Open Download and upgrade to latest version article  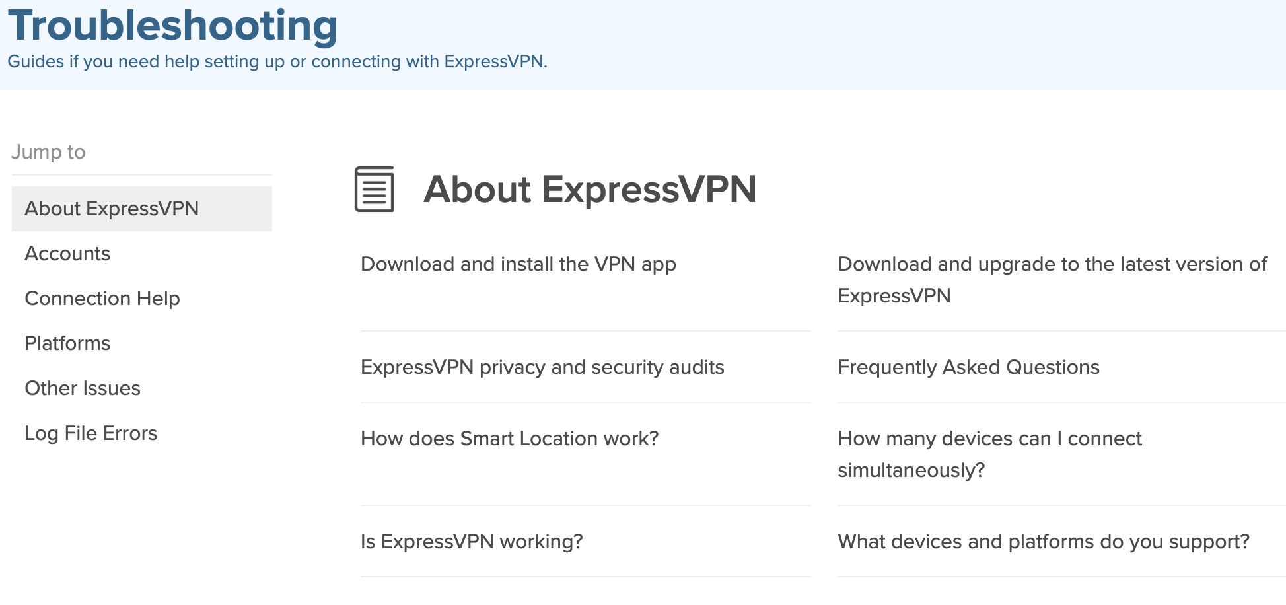[1052, 280]
